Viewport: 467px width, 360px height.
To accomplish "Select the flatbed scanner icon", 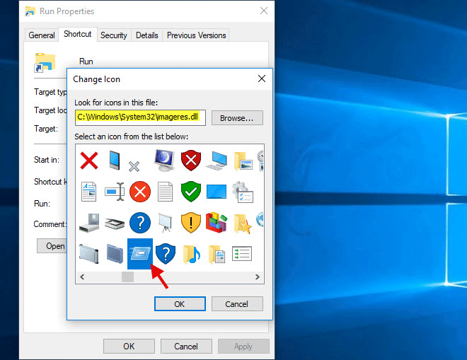I will [x=115, y=223].
